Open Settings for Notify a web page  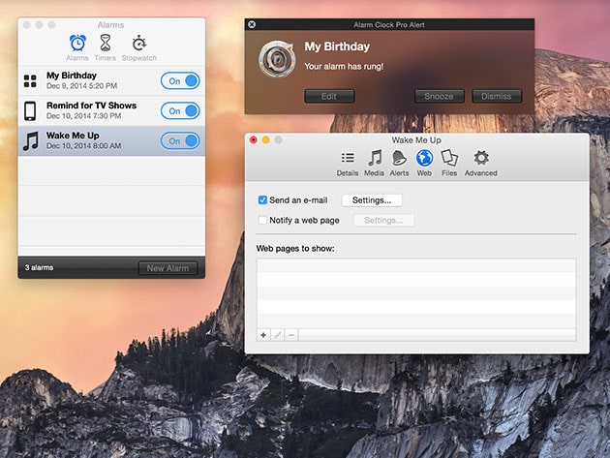pyautogui.click(x=383, y=220)
